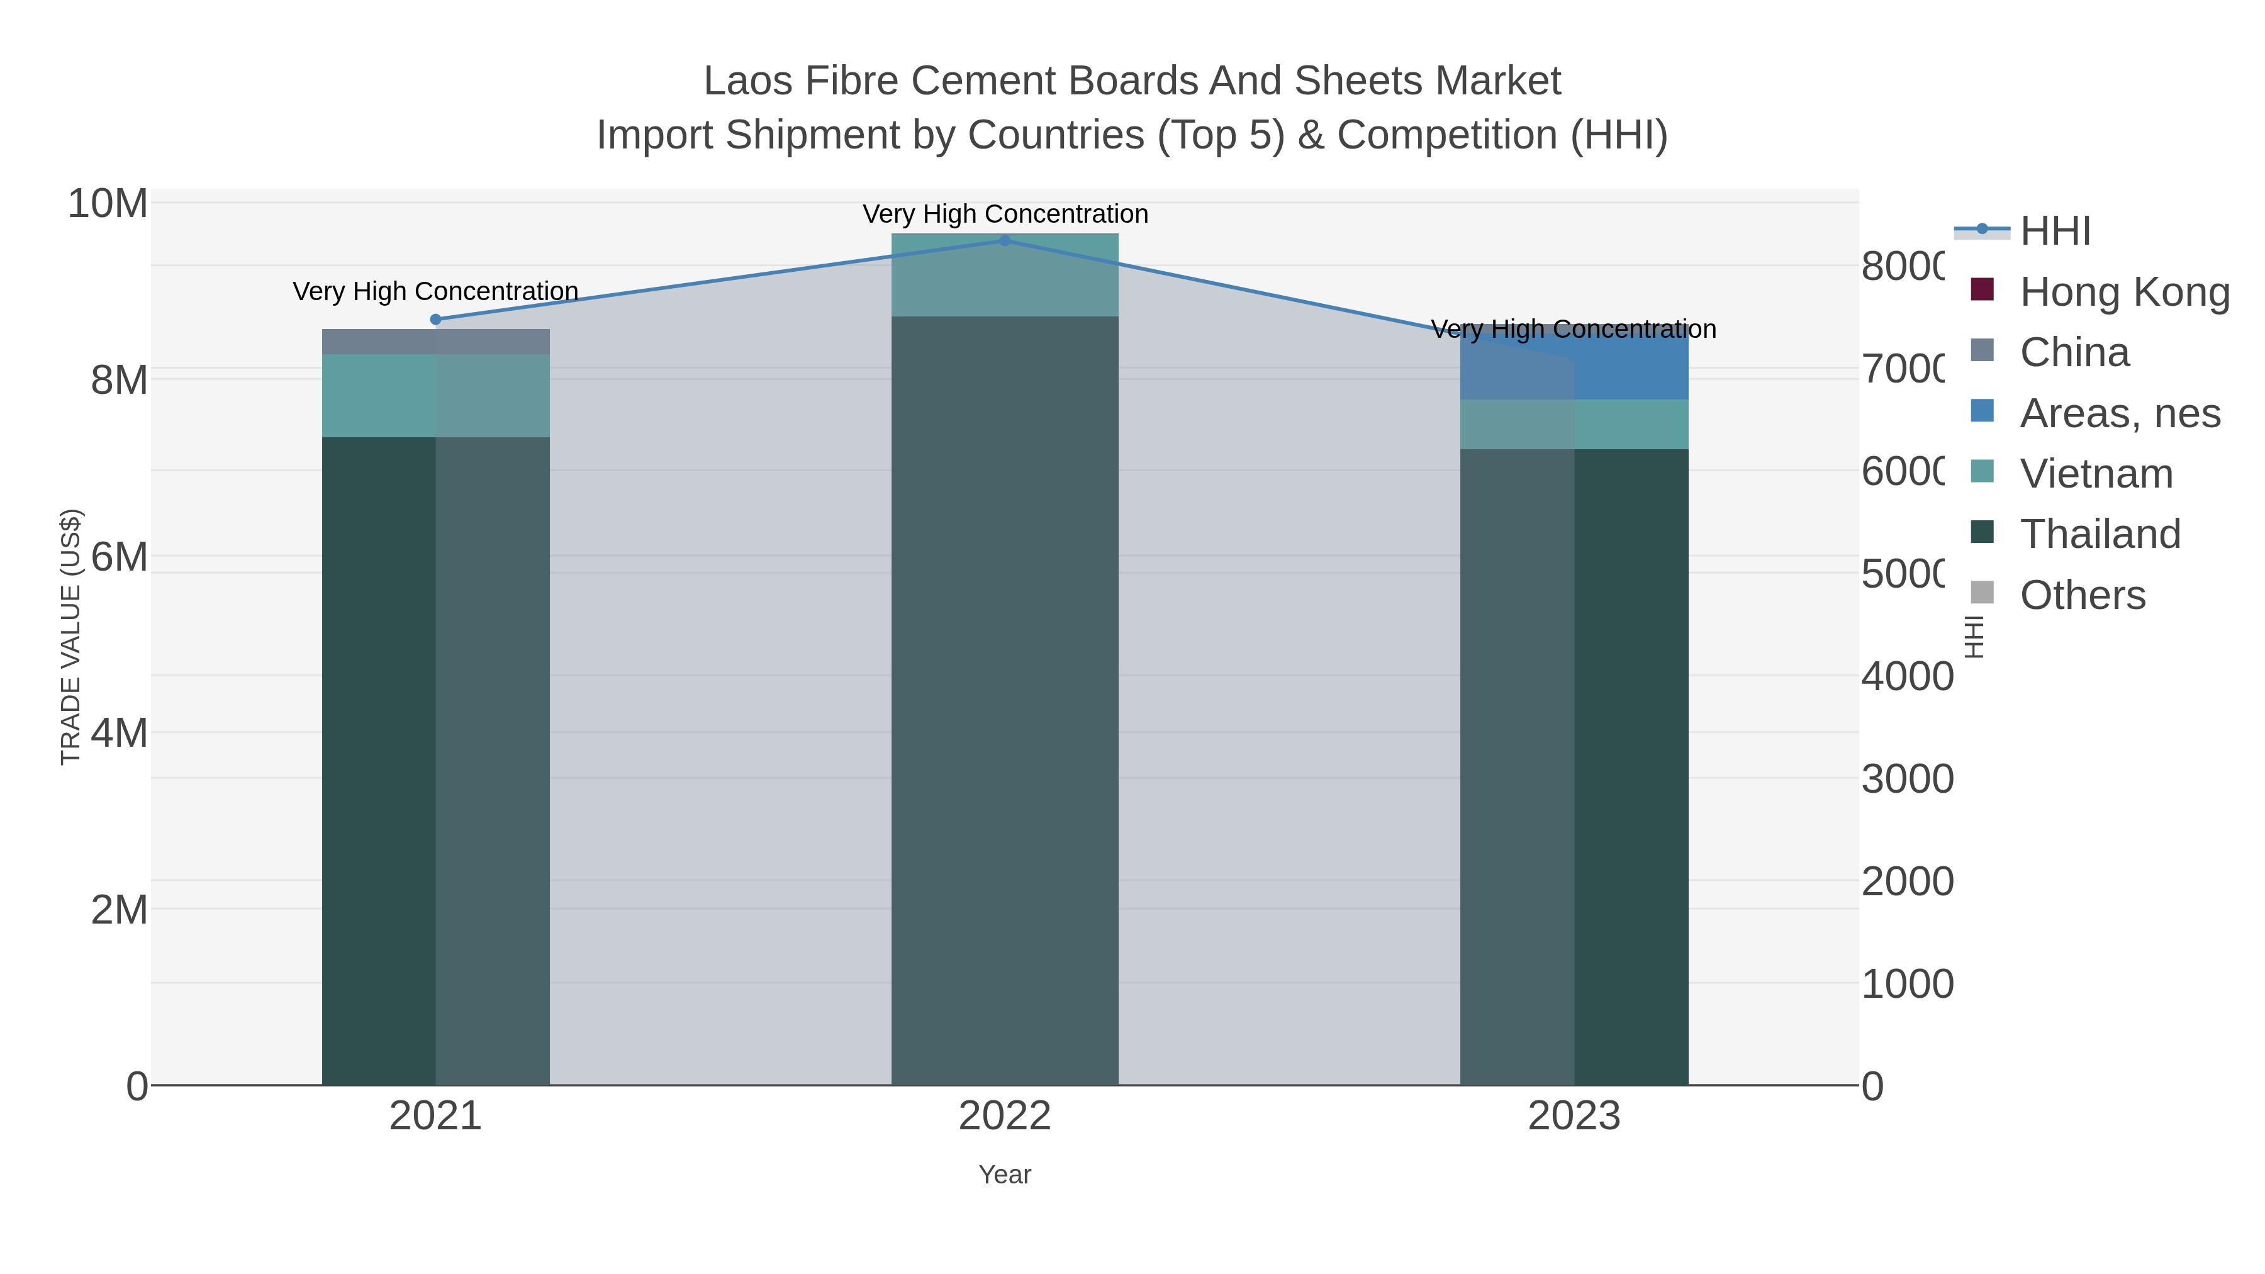Click the 2023 x-axis label

pyautogui.click(x=1574, y=1117)
